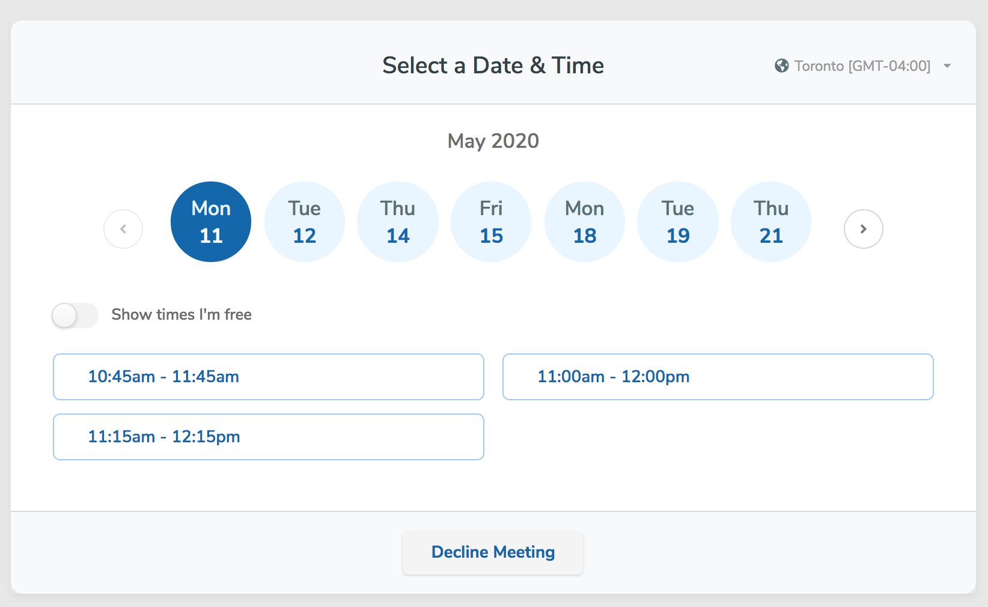988x607 pixels.
Task: Go to previous dates with left chevron
Action: click(x=123, y=229)
